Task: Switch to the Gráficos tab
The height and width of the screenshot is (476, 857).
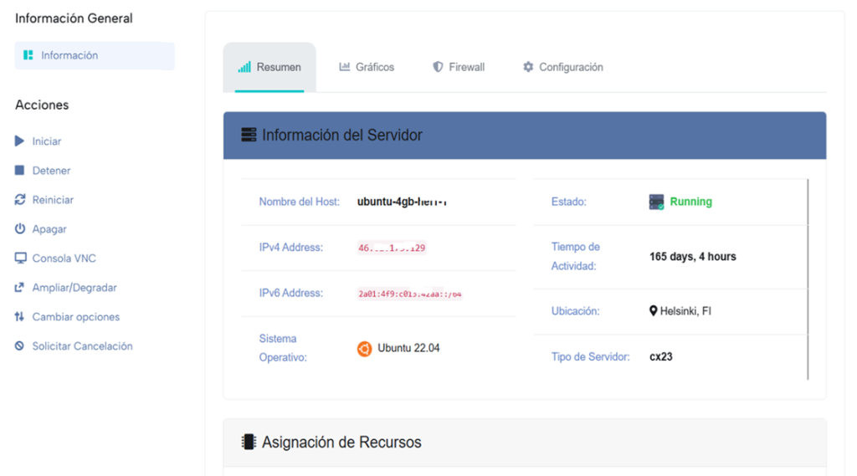Action: pyautogui.click(x=367, y=67)
